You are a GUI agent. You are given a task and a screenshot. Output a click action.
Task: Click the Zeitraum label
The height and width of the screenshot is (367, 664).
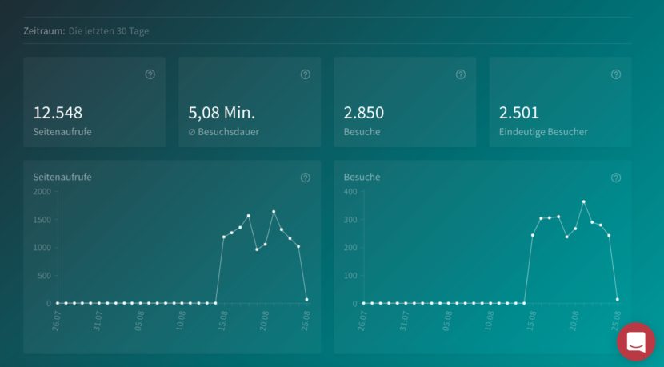click(x=44, y=31)
